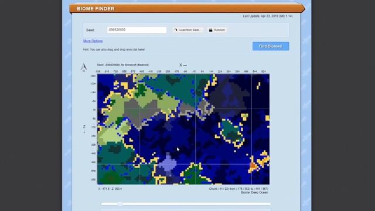Open the More Options link
The image size is (375, 211).
coord(93,41)
